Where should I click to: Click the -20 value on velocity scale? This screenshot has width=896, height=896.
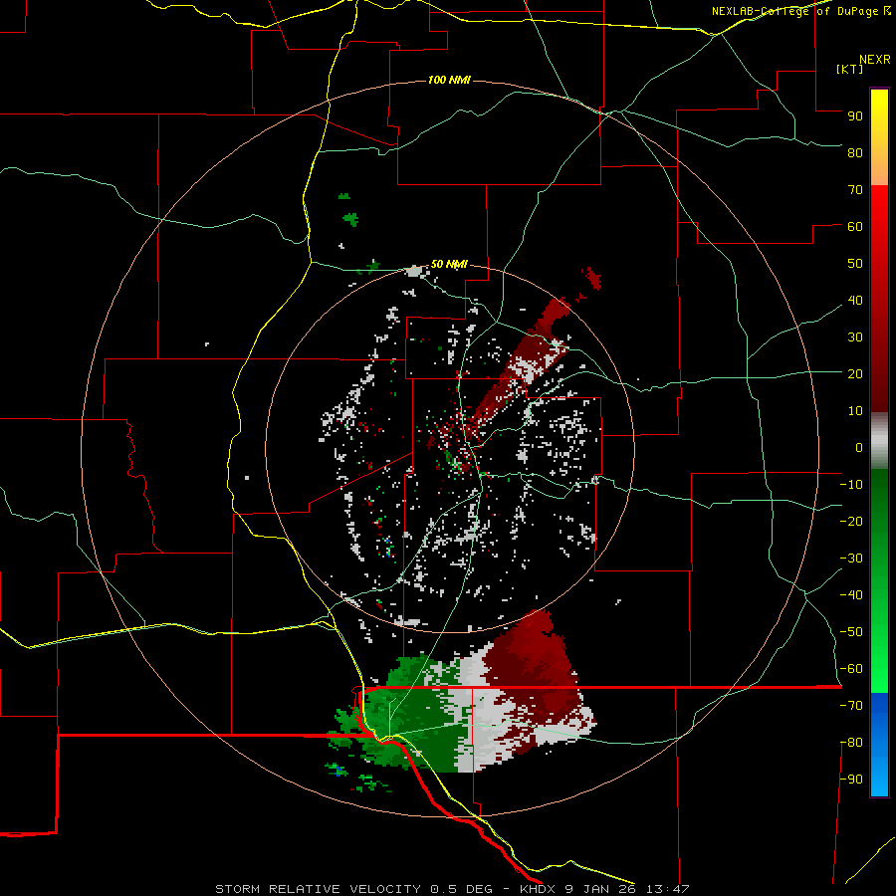(851, 521)
